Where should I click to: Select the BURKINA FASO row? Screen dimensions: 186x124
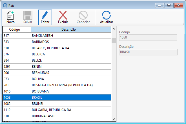[57, 116]
